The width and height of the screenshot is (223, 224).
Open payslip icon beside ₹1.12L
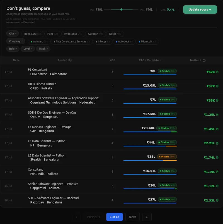pos(217,186)
